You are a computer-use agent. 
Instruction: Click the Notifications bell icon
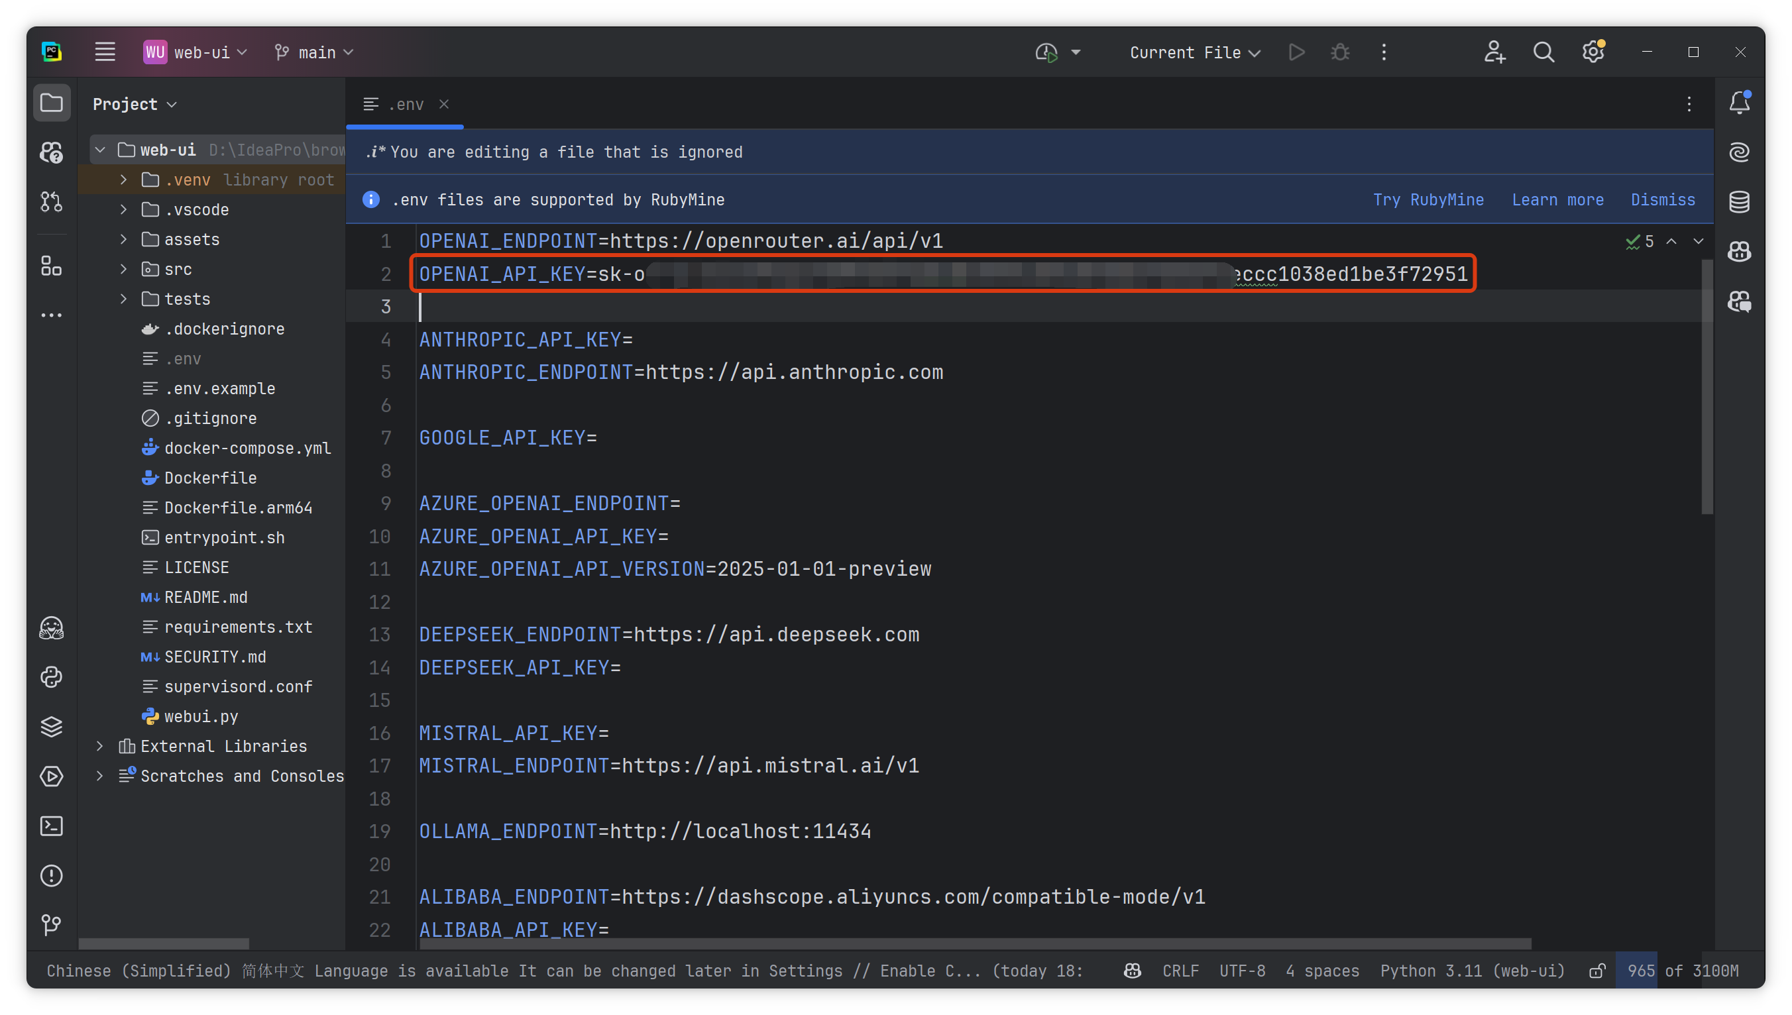pos(1739,103)
